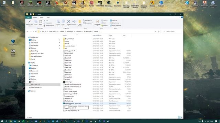Select start_protected_game.exe file
The height and width of the screenshot is (123, 220).
click(x=73, y=104)
